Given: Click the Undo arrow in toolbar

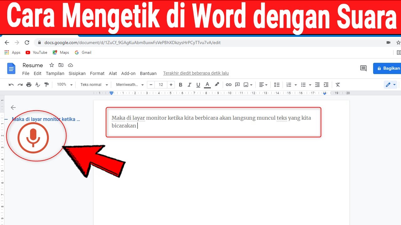Looking at the screenshot, I should [11, 85].
